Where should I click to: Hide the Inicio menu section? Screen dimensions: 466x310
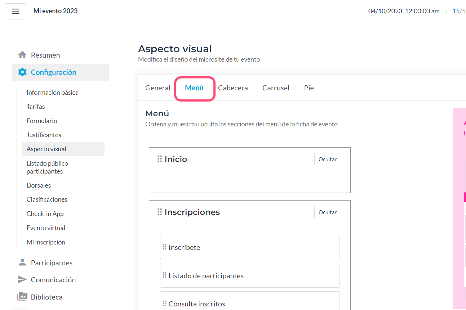click(328, 159)
